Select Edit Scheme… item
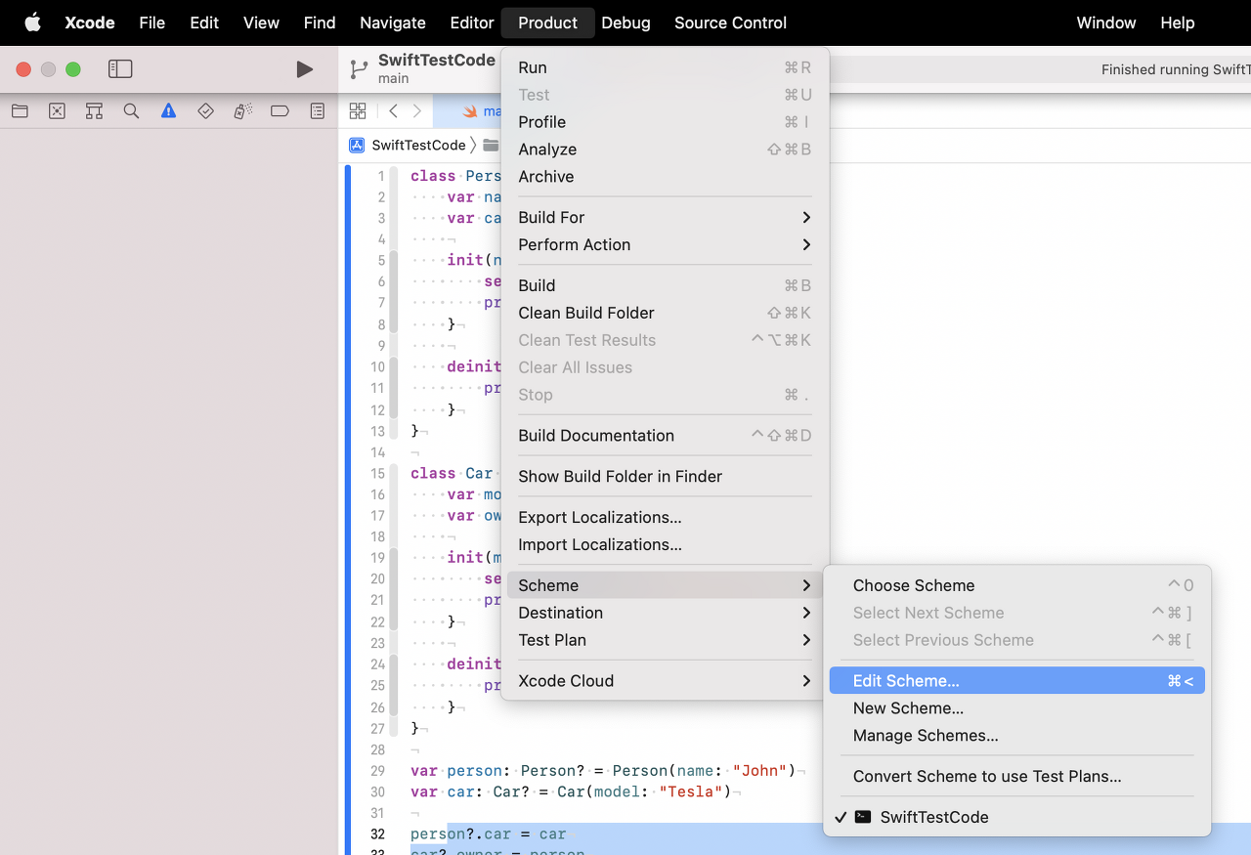1251x855 pixels. point(1017,681)
